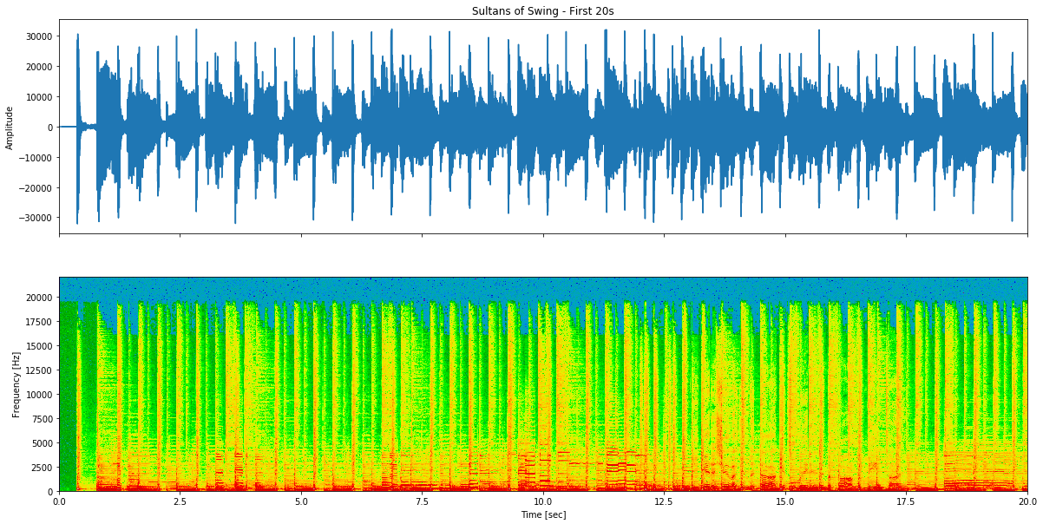
Task: Click the 12500 frequency tick label
Action: pyautogui.click(x=38, y=370)
